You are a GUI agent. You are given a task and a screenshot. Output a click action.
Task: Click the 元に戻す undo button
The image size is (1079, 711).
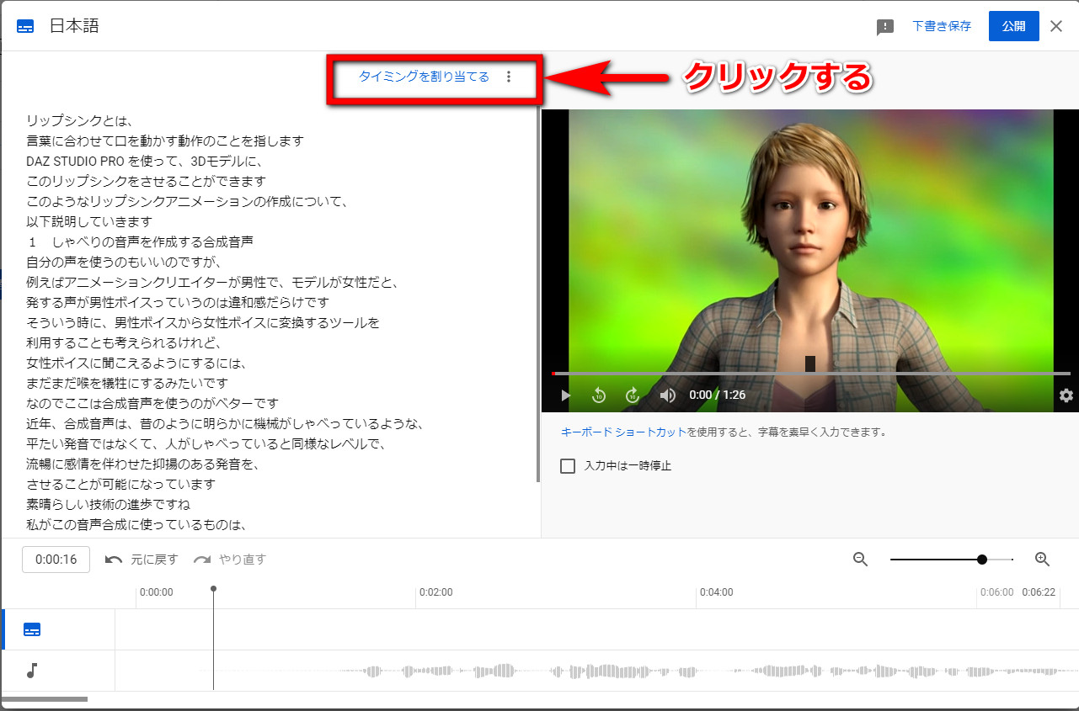point(142,560)
